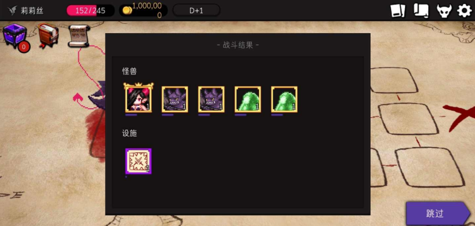Viewport: 475px width, 226px height.
Task: Open the settings gear icon
Action: click(464, 11)
